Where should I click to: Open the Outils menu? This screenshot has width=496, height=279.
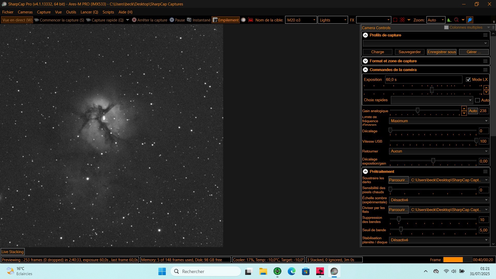(71, 12)
